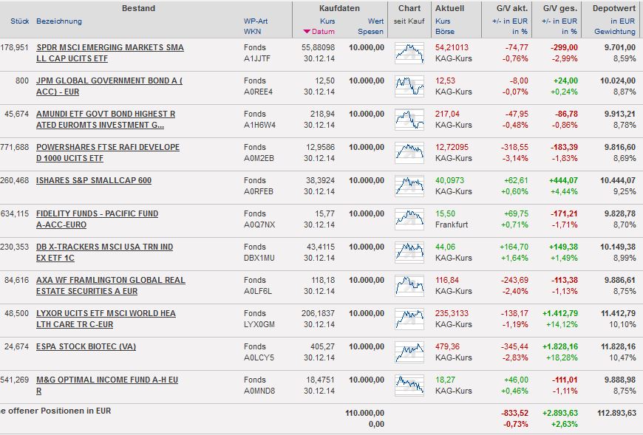643x435 pixels.
Task: Click the pink sort arrow beside Datum
Action: (307, 32)
